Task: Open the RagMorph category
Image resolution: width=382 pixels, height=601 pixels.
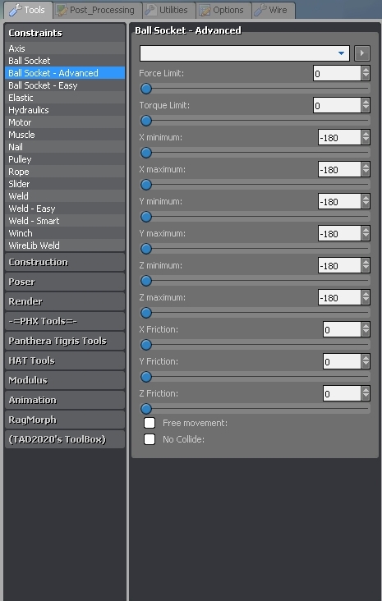Action: [65, 420]
